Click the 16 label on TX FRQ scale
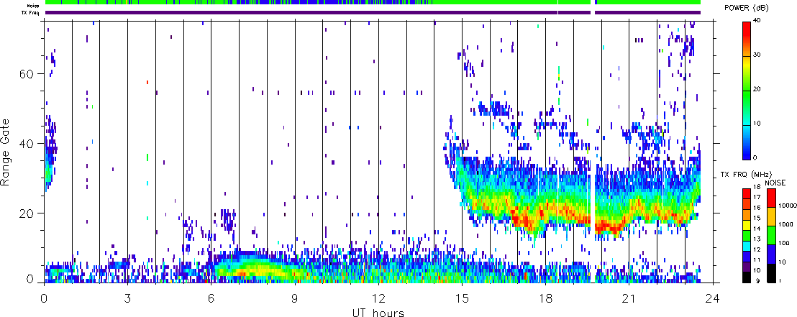The image size is (797, 317). click(756, 207)
